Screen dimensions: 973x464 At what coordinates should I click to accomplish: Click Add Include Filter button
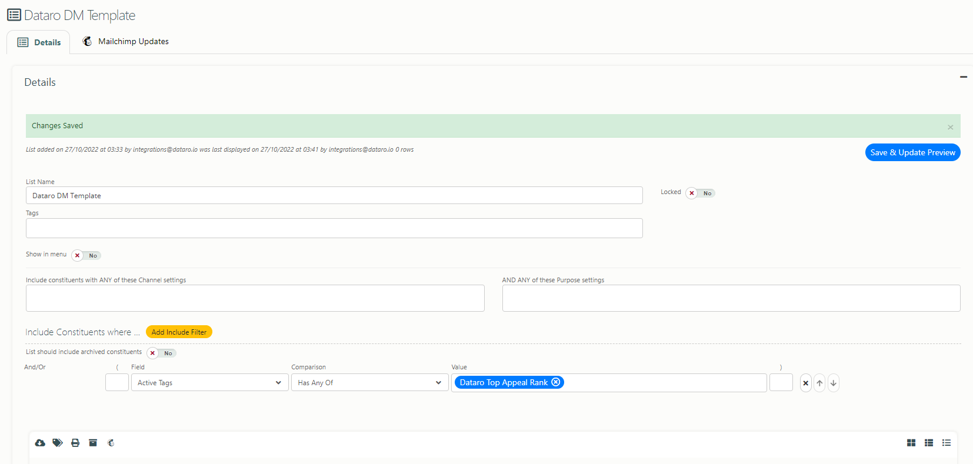[x=179, y=332]
